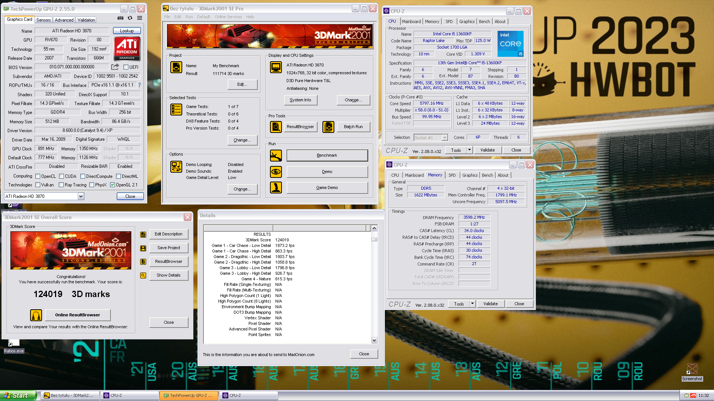The height and width of the screenshot is (401, 714).
Task: Expand Tools dropdown arrow in Memory tab window
Action: pos(472,304)
